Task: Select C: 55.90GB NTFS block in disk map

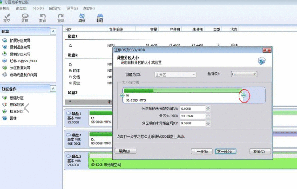Action: (101, 118)
